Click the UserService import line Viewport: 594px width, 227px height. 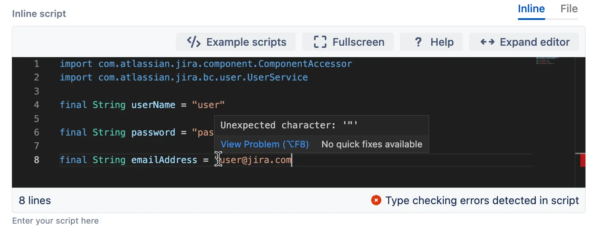point(184,78)
